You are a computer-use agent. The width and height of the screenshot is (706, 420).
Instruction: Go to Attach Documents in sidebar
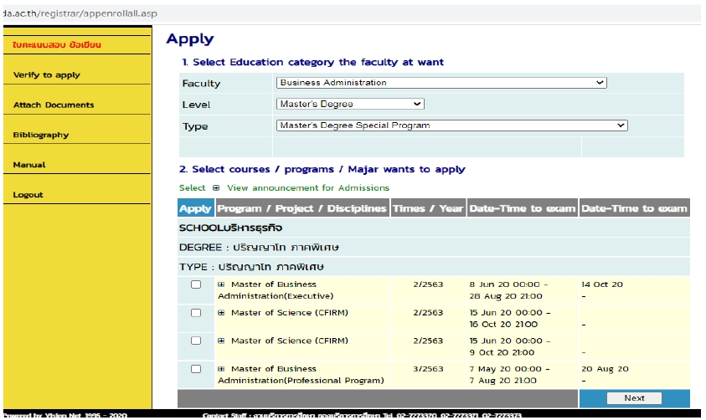[x=54, y=105]
